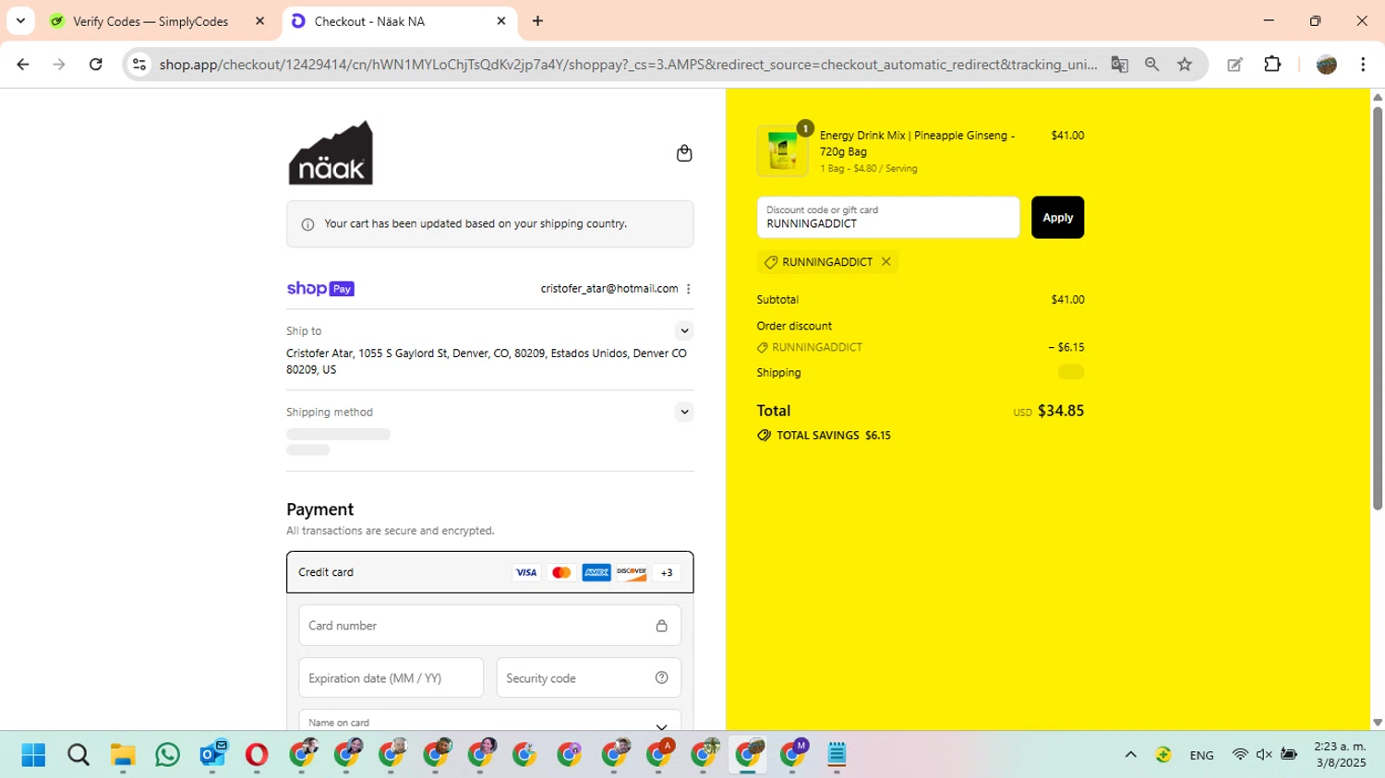This screenshot has width=1385, height=778.
Task: Open the Chrome extensions menu
Action: 1272,65
